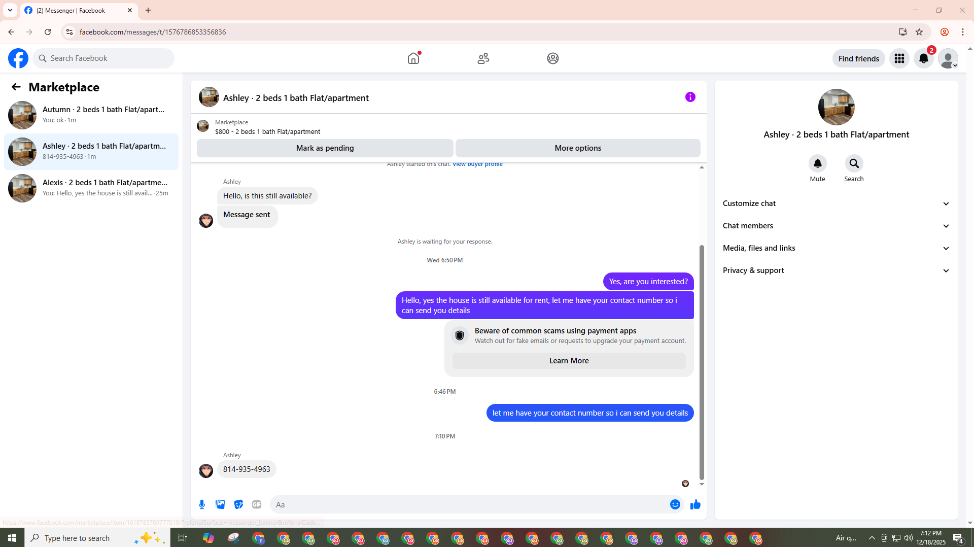Click Learn More on scam warning
The width and height of the screenshot is (974, 547).
pos(569,361)
